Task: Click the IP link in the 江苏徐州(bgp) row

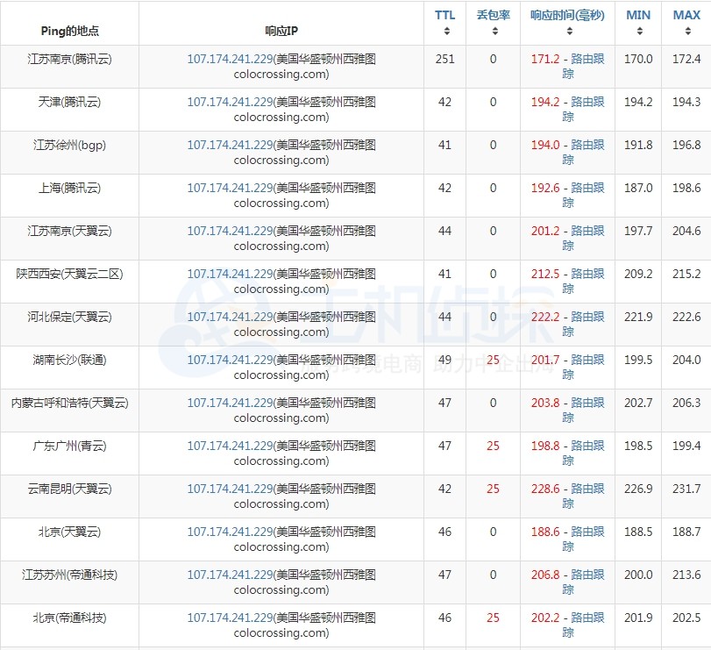Action: pos(230,145)
